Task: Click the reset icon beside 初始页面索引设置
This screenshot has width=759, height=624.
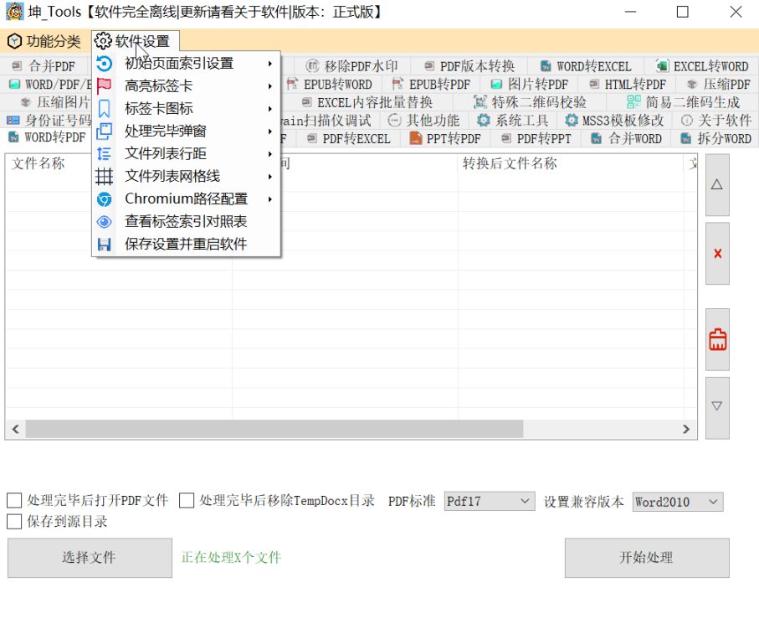Action: tap(104, 64)
